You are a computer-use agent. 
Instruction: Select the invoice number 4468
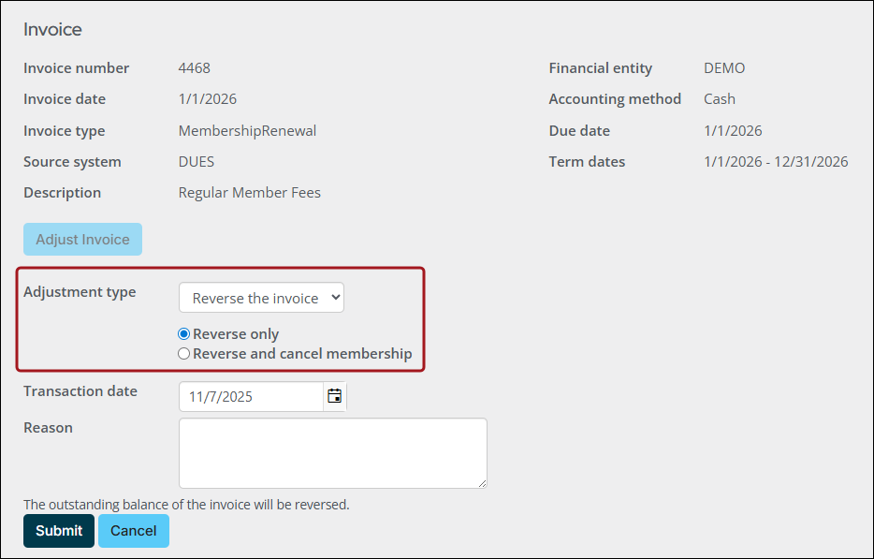197,67
